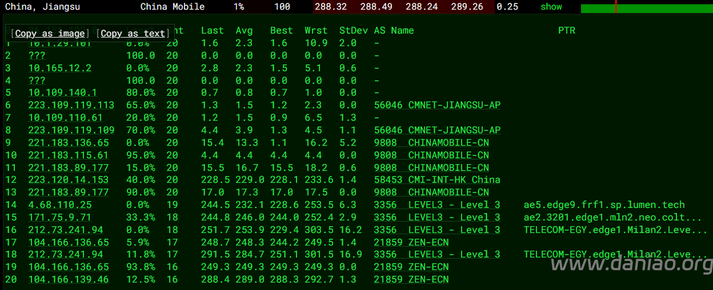713x290 pixels.
Task: Click the "Copy as image" link
Action: pos(50,34)
